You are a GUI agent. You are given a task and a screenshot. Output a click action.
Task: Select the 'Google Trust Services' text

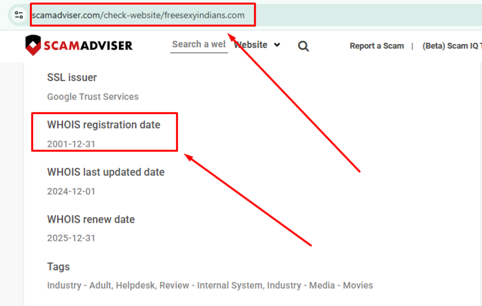(x=93, y=97)
